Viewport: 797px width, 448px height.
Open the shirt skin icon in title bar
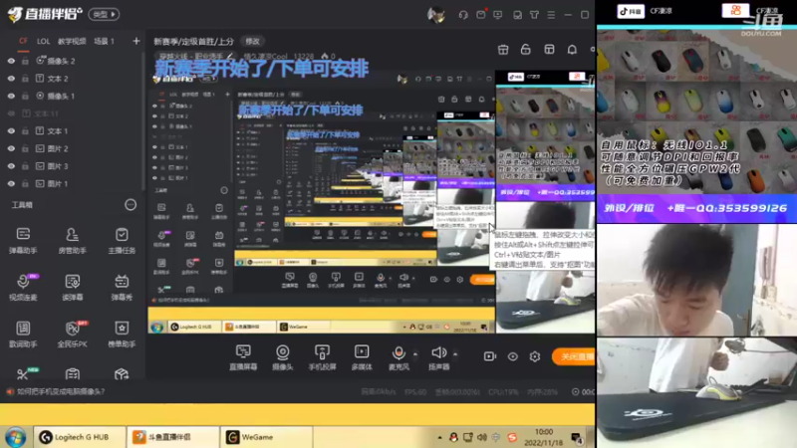pos(534,15)
